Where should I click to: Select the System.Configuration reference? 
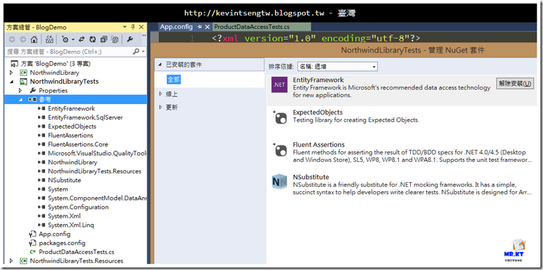coord(78,207)
